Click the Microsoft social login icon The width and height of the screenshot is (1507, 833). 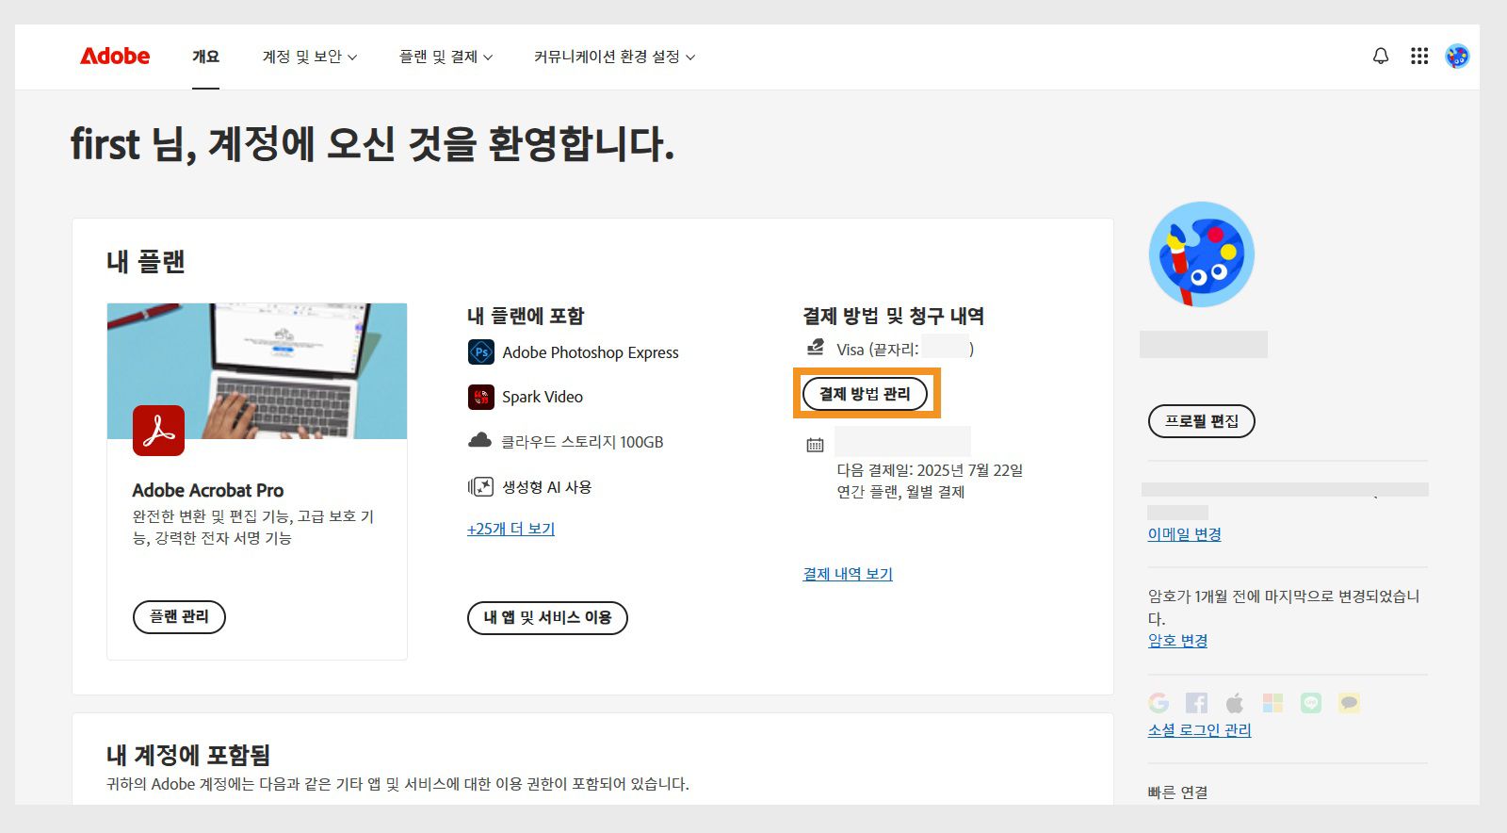point(1272,703)
